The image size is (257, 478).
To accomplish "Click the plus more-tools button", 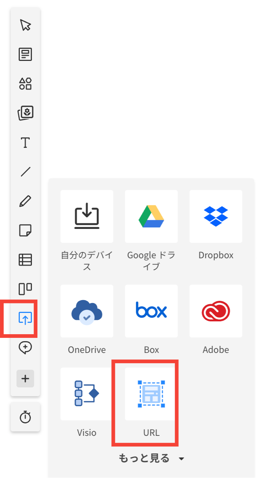I will (25, 379).
